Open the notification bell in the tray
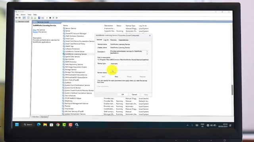The image size is (254, 142). (x=230, y=125)
